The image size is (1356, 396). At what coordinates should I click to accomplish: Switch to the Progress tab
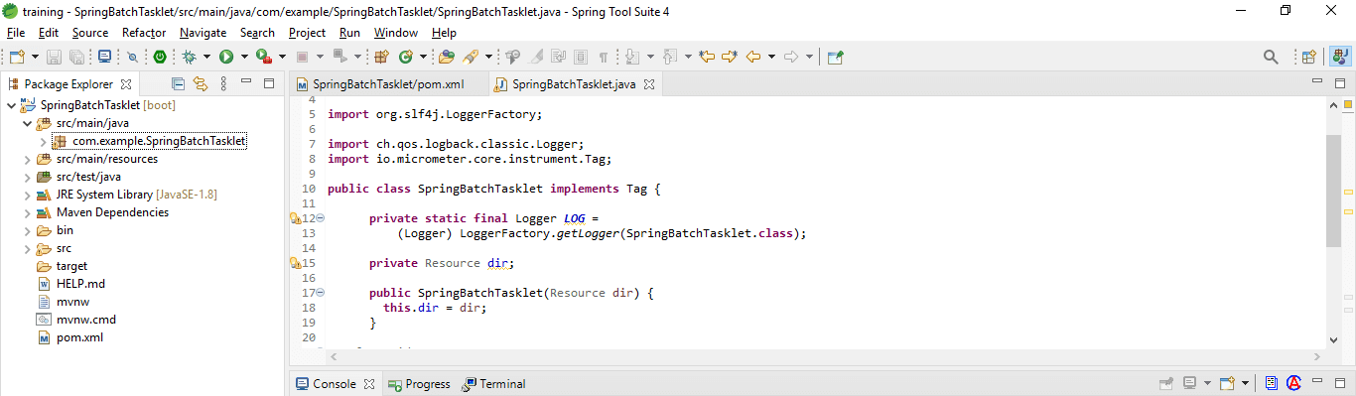coord(419,384)
